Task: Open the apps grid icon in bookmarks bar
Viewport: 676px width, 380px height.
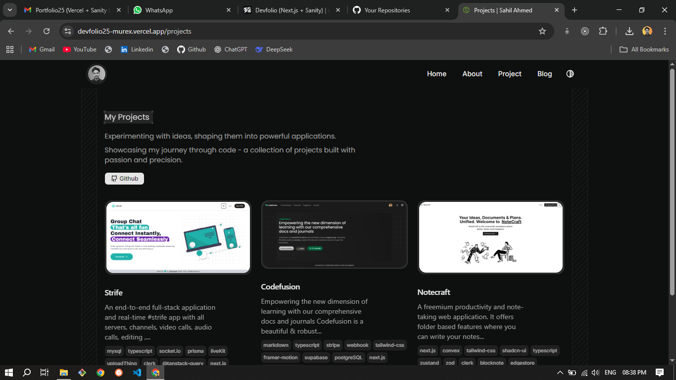Action: point(10,49)
